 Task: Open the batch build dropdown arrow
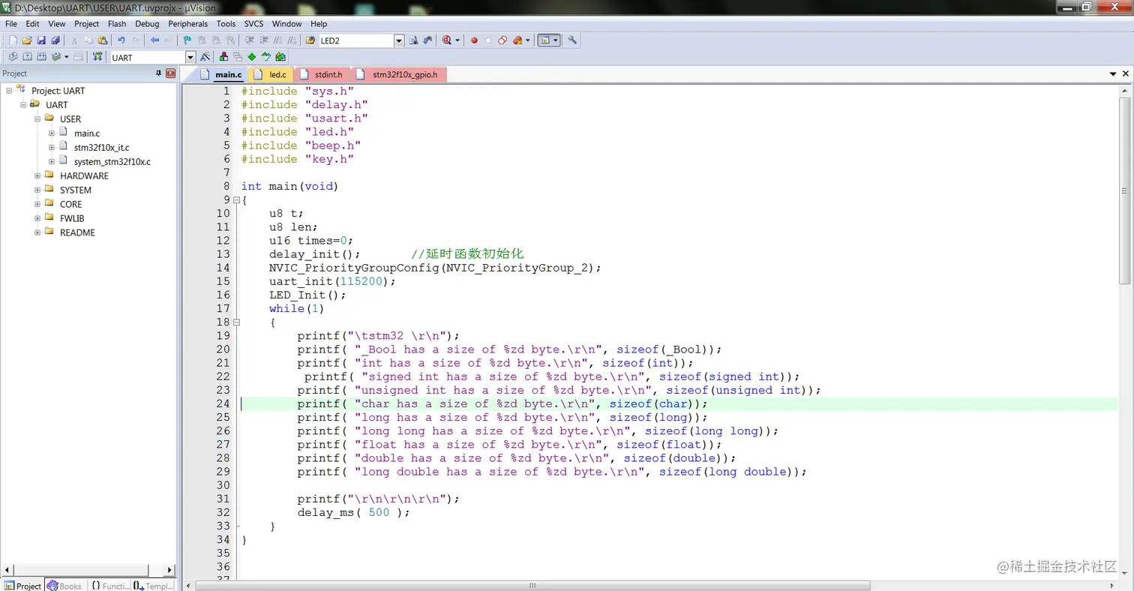67,57
